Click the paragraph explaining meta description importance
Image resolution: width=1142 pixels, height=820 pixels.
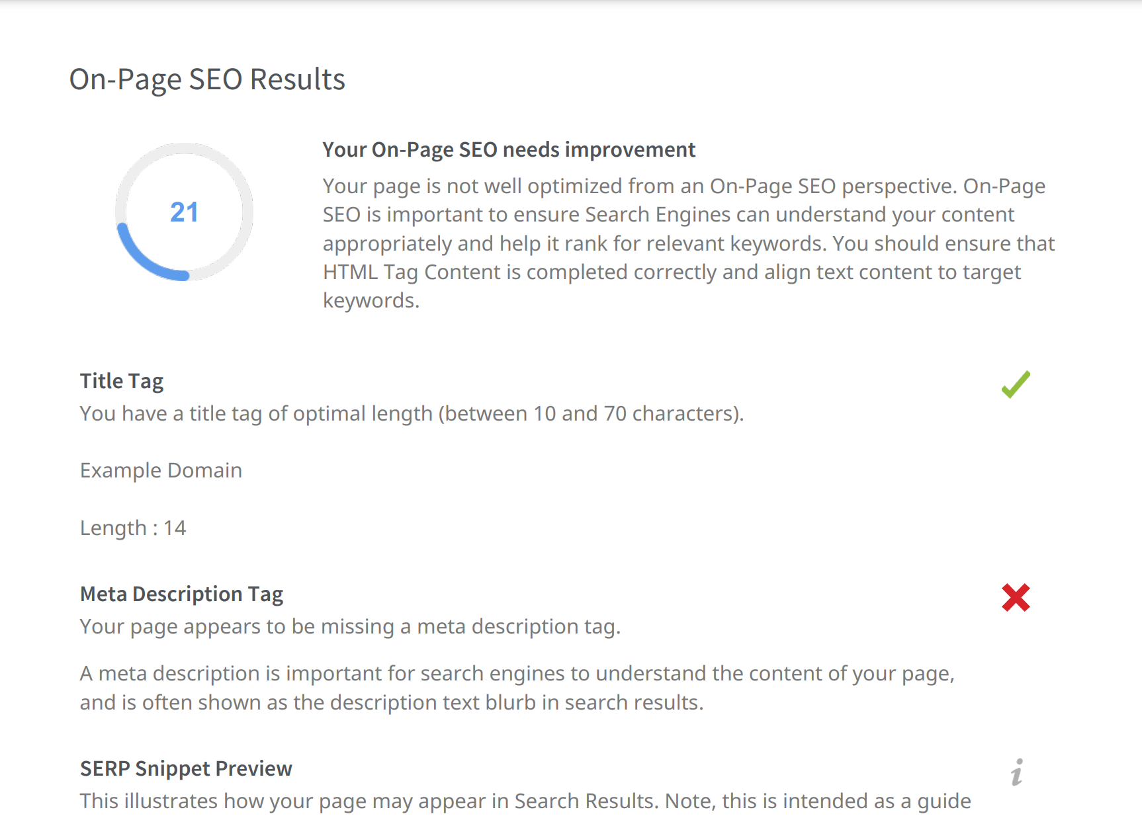pos(517,688)
